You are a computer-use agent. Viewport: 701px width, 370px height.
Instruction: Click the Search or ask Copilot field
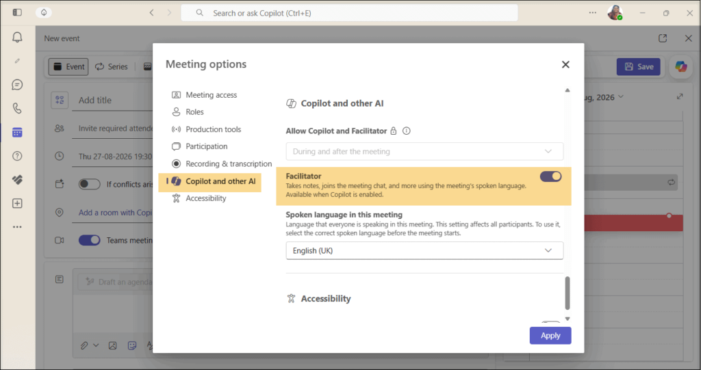click(349, 13)
